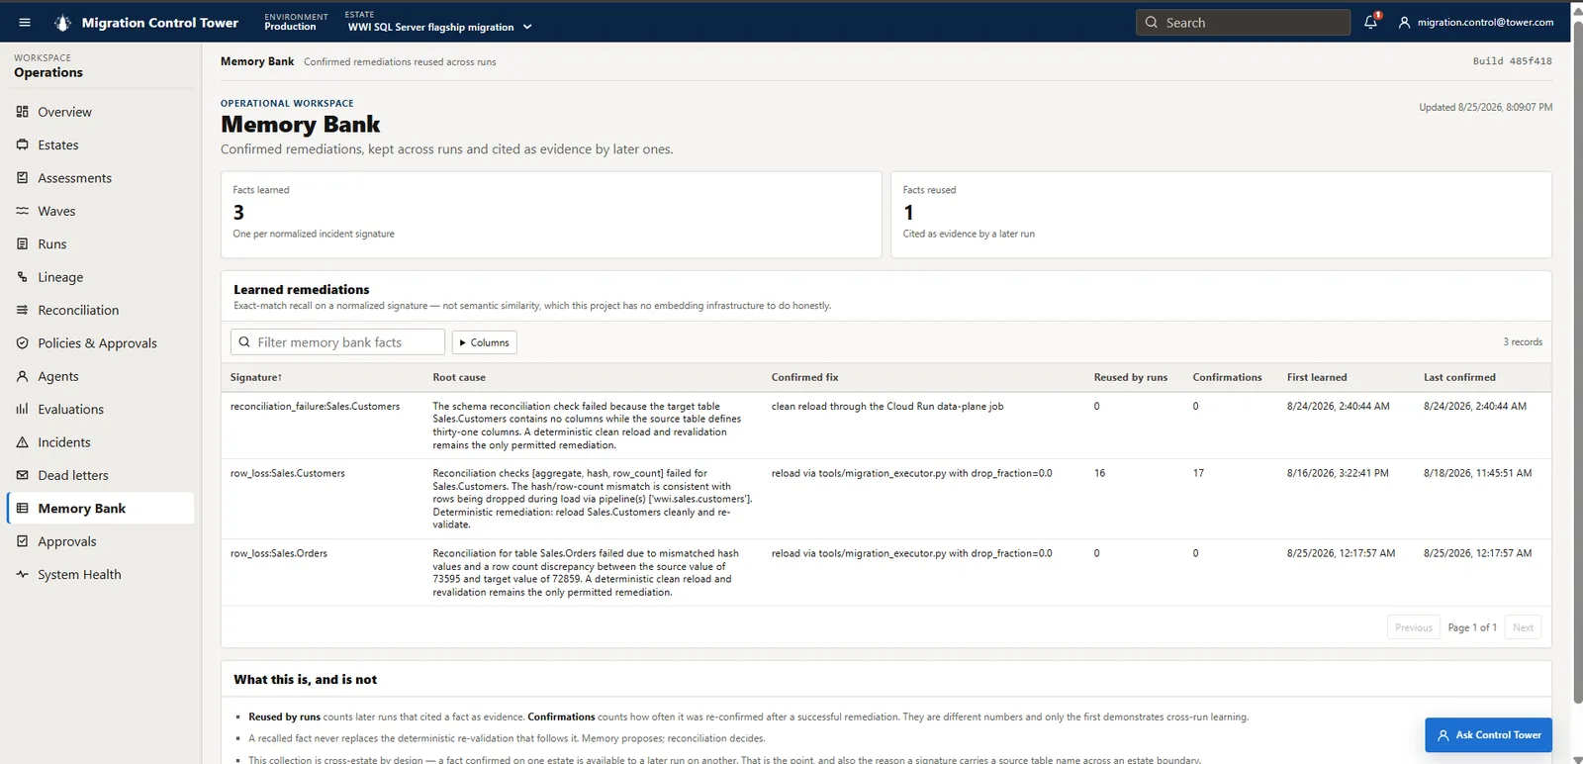
Task: Open the estate selector dropdown chevron
Action: 527,27
